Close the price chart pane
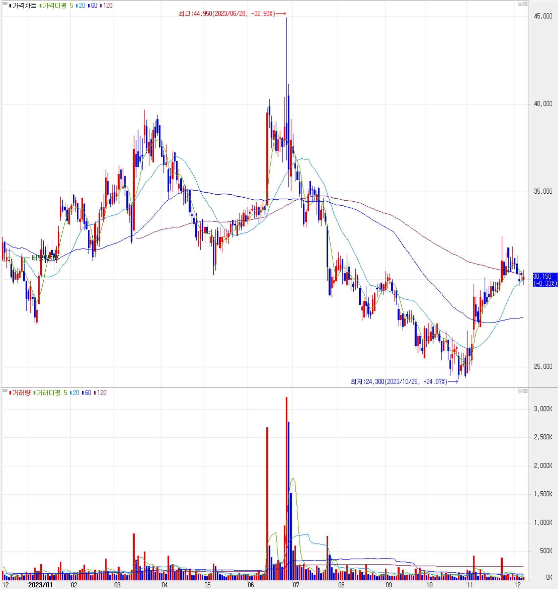Screen dimensions: 558x589 point(525,4)
